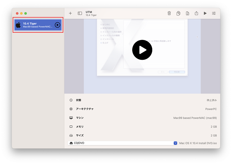Start VM using toolbar play icon
This screenshot has width=232, height=164.
tap(205, 13)
